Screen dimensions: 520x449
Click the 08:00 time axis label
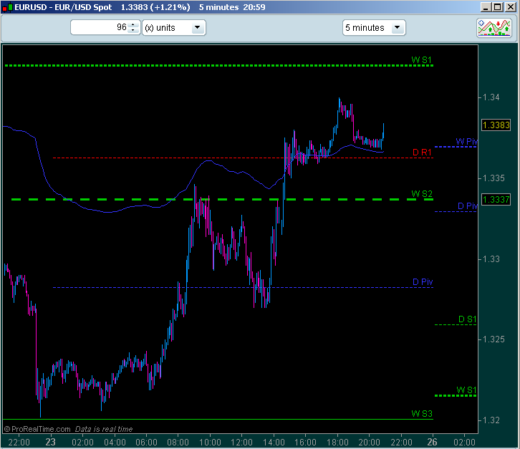click(x=178, y=443)
